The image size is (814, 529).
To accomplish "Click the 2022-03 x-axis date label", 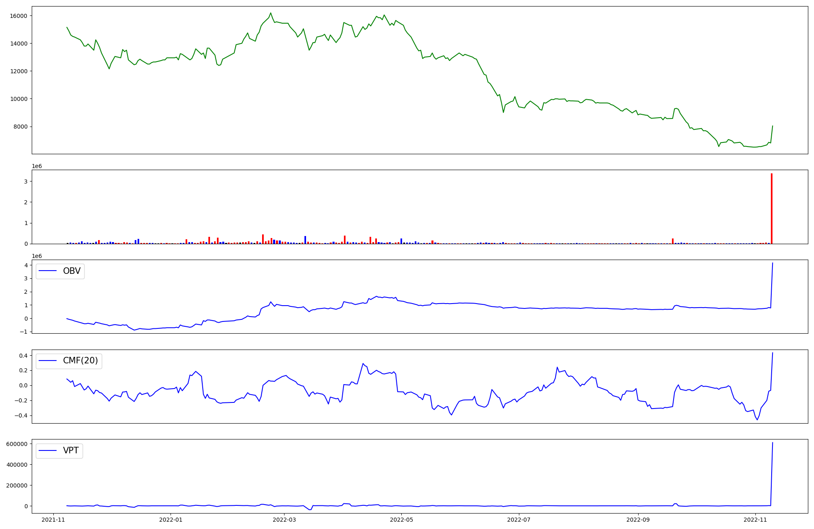I will tap(284, 520).
